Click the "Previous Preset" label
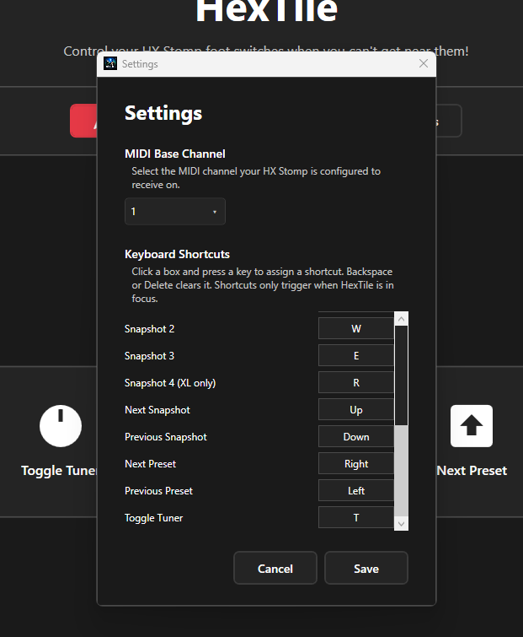Screen dimensions: 523x637 click(158, 491)
